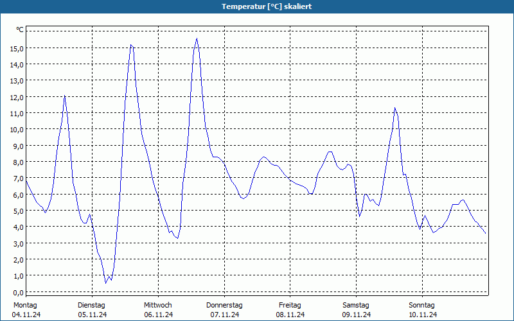514x321 pixels.
Task: Click the 05.11.24 date label
Action: coord(93,315)
